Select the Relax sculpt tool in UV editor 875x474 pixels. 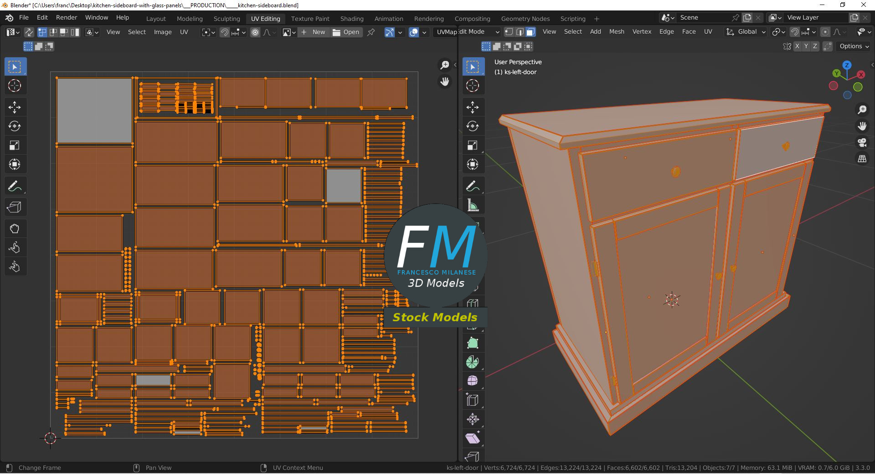(15, 248)
